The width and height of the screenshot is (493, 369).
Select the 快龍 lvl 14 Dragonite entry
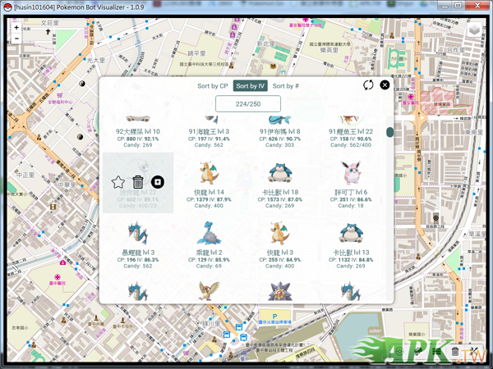coord(209,182)
